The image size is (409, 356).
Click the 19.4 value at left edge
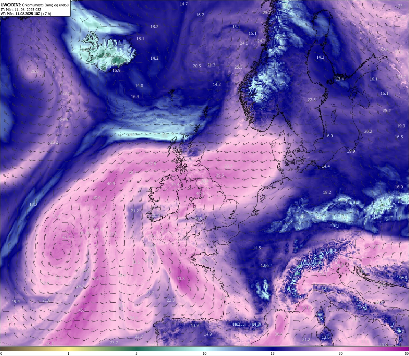[16, 301]
